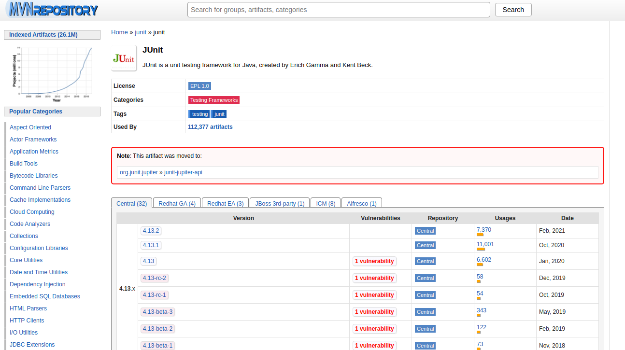Open the Bytecode Libraries category
This screenshot has height=350, width=625.
click(34, 176)
